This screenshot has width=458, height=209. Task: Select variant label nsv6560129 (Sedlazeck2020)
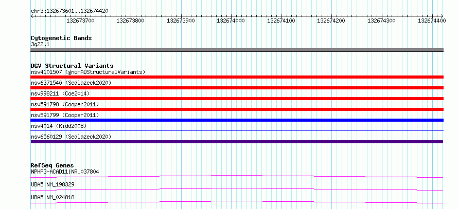[71, 137]
